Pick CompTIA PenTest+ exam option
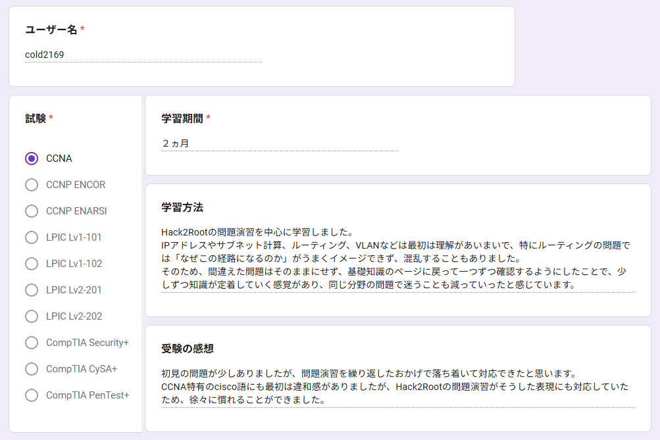 pos(32,395)
